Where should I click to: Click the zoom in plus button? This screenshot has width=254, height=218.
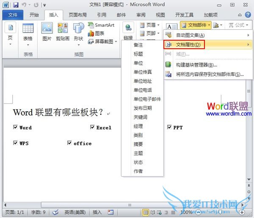pos(242,212)
